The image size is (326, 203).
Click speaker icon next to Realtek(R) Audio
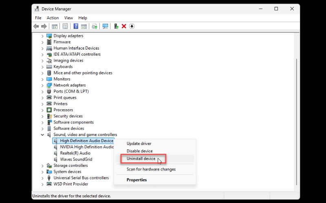coord(55,153)
